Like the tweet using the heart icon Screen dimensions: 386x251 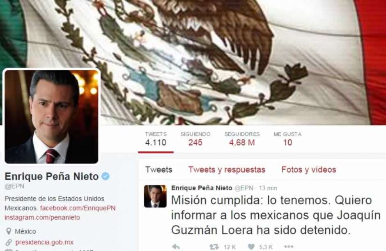click(251, 246)
